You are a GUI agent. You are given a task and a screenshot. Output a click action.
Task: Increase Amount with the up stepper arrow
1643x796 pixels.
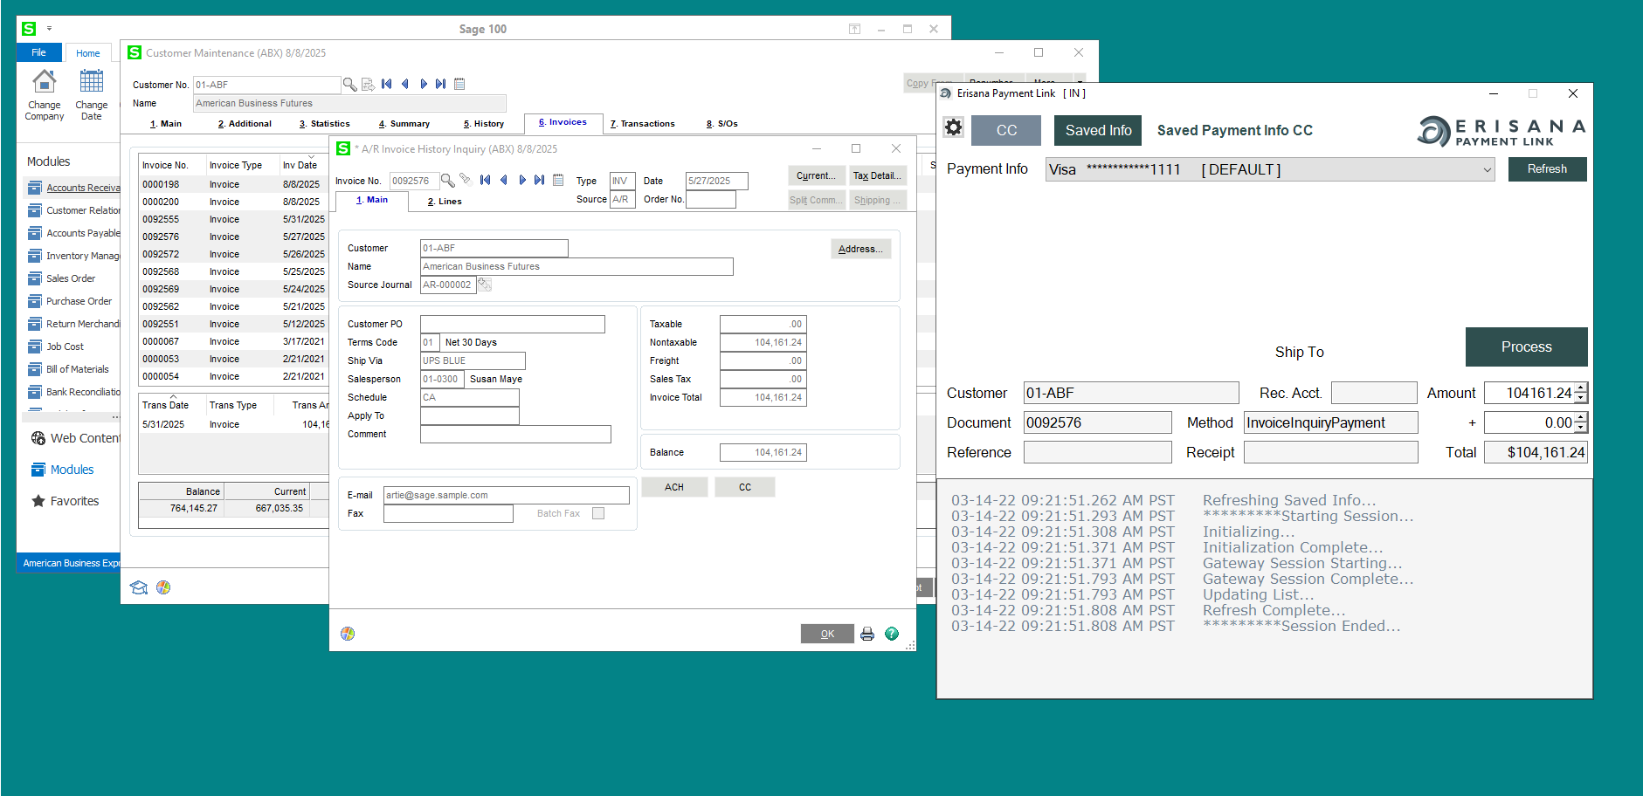[1581, 388]
